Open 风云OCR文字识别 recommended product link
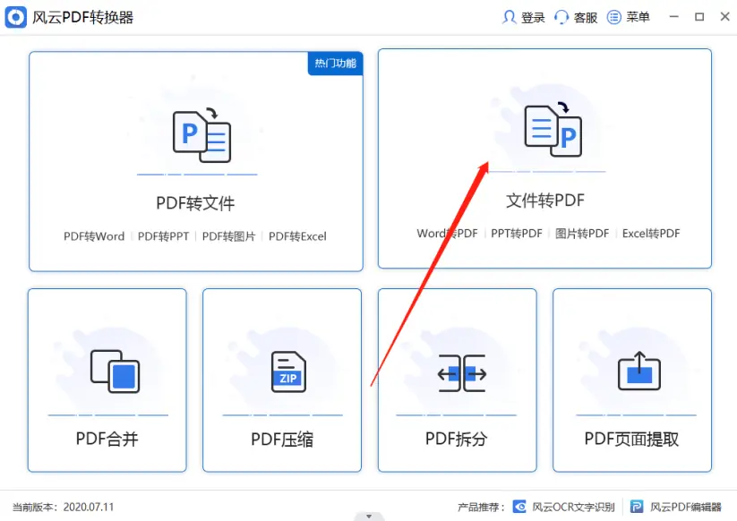This screenshot has height=521, width=737. click(573, 507)
